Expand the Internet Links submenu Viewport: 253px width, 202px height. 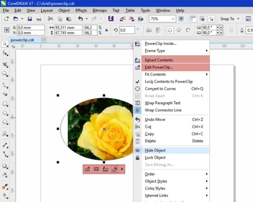176,195
